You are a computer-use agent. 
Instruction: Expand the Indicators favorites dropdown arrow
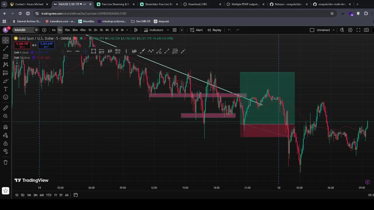[x=168, y=30]
